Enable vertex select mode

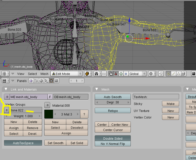pyautogui.click(x=168, y=74)
